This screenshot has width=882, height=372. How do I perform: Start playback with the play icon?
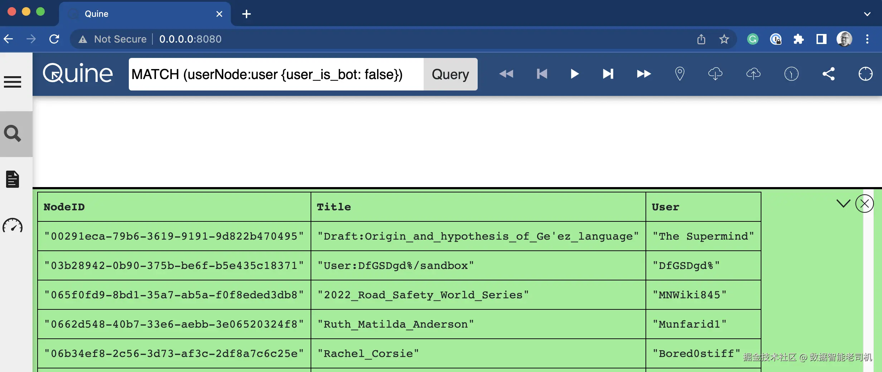[575, 74]
